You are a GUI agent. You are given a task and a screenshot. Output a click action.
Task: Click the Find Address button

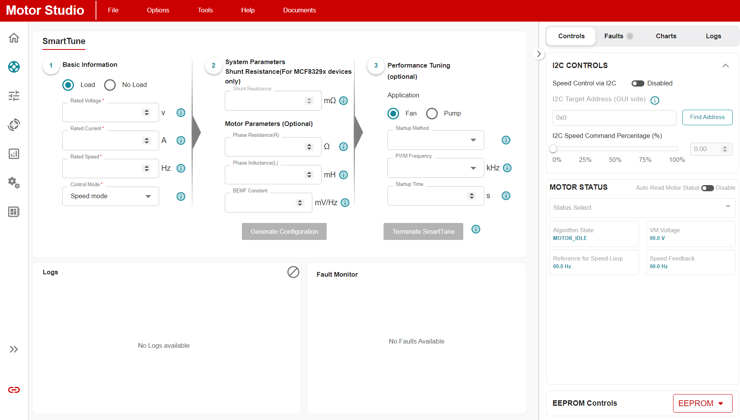(707, 117)
